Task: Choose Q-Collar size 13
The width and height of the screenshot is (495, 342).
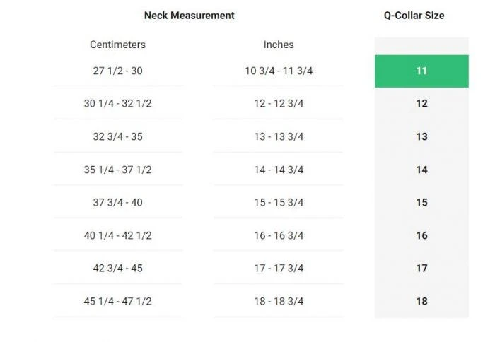Action: click(421, 137)
